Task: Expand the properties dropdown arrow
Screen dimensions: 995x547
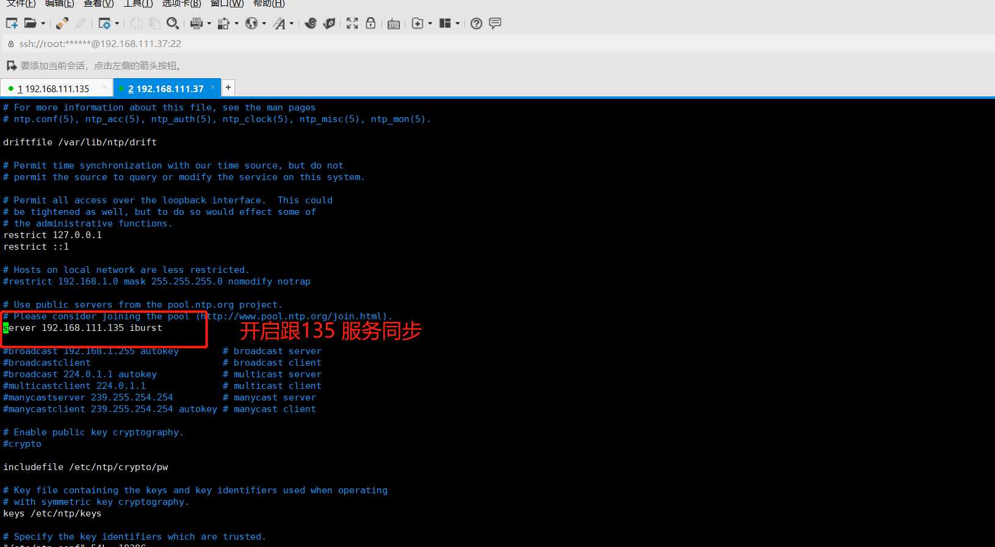Action: coord(117,24)
